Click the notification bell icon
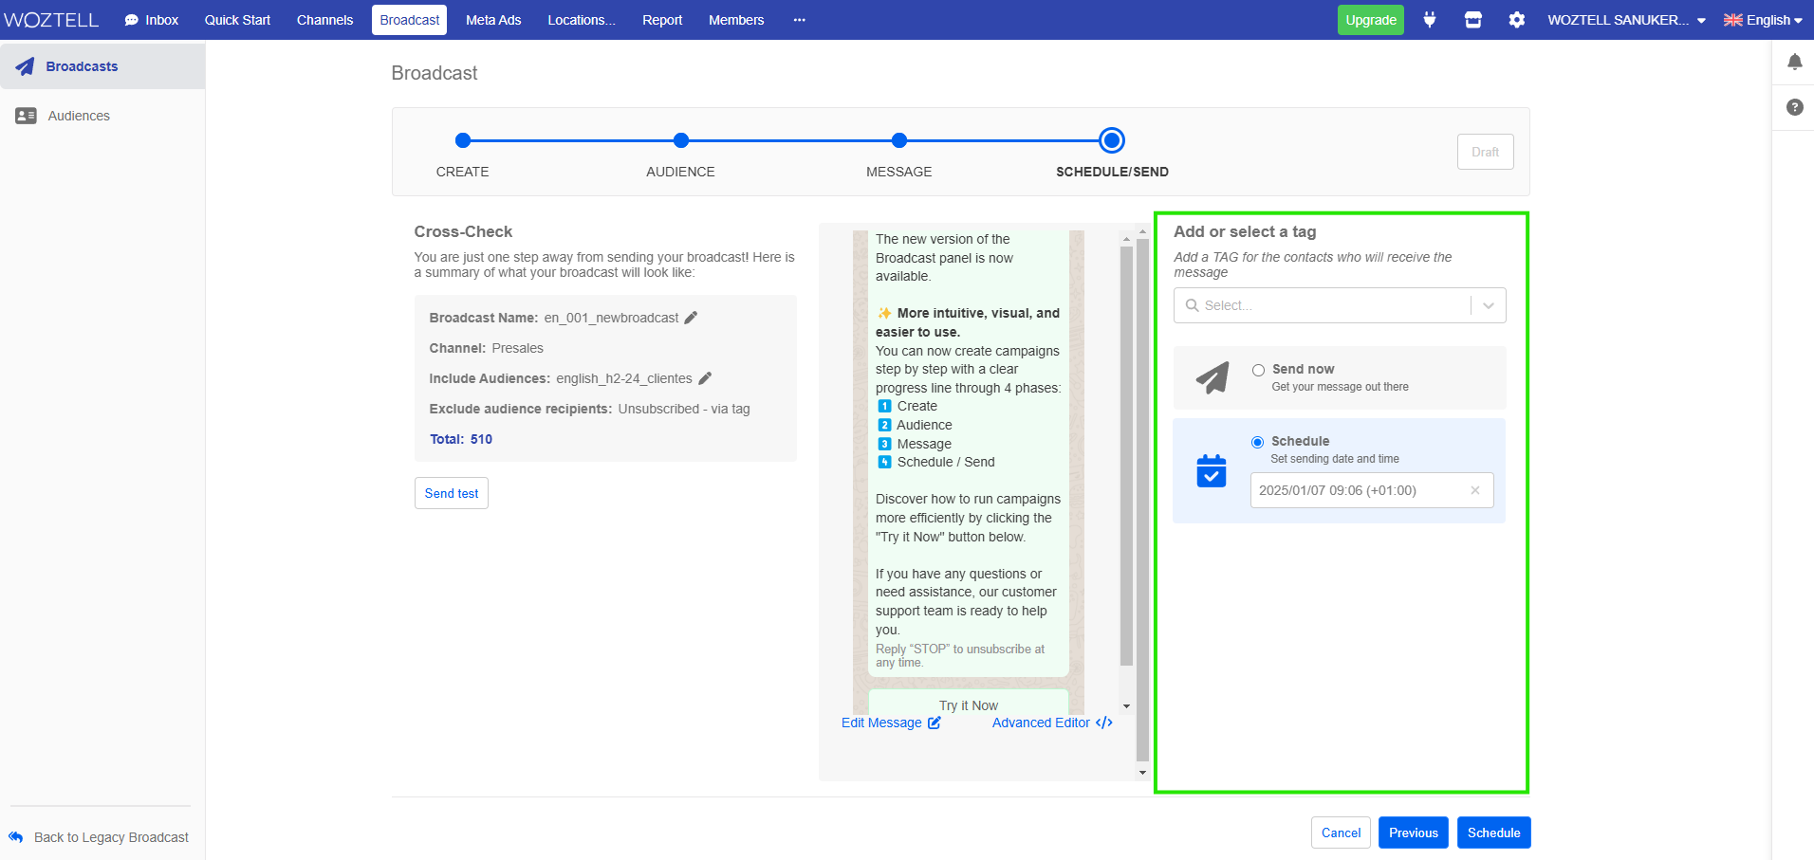The image size is (1814, 860). 1794,63
